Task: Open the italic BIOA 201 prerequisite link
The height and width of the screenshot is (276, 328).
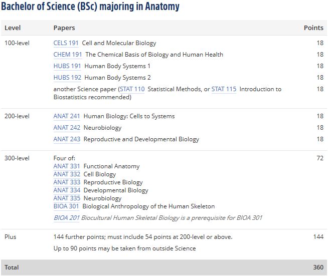Action: pos(67,218)
